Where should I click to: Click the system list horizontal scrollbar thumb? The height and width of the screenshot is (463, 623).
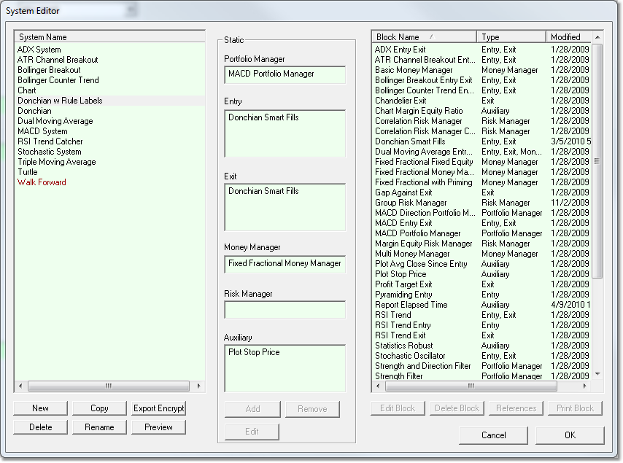(x=109, y=386)
